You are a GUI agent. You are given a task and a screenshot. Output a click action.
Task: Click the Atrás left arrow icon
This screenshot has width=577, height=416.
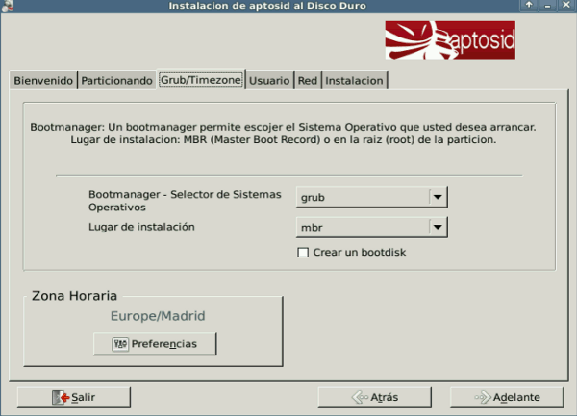[360, 397]
